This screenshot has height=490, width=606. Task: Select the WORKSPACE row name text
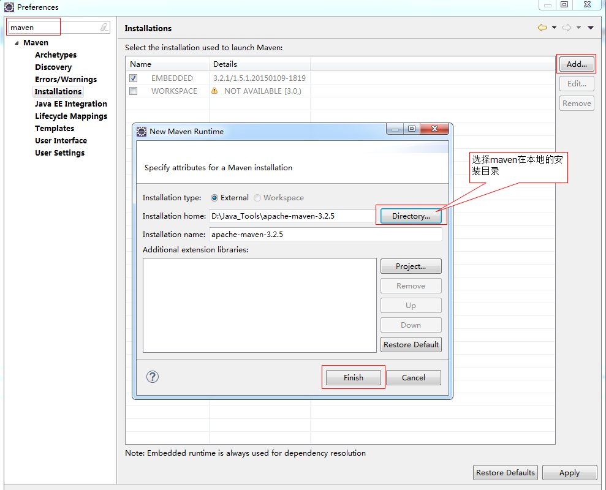pyautogui.click(x=174, y=91)
